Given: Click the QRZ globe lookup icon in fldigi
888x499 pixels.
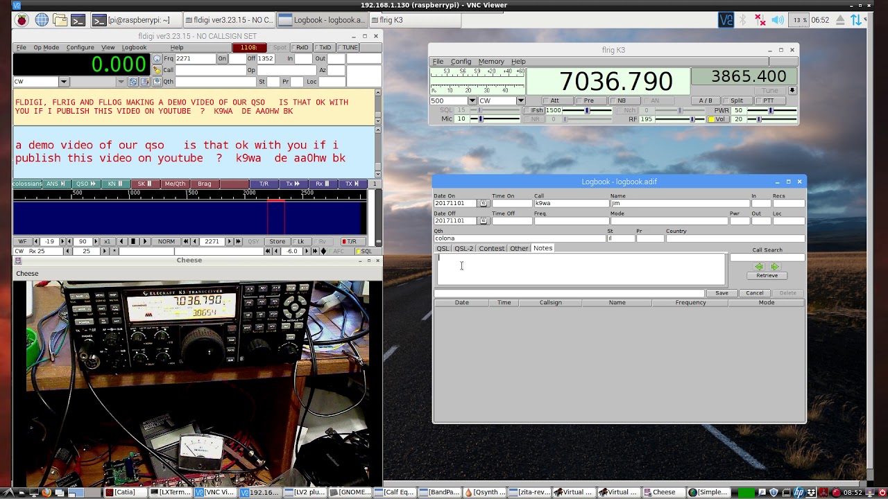Looking at the screenshot, I should pos(157,59).
